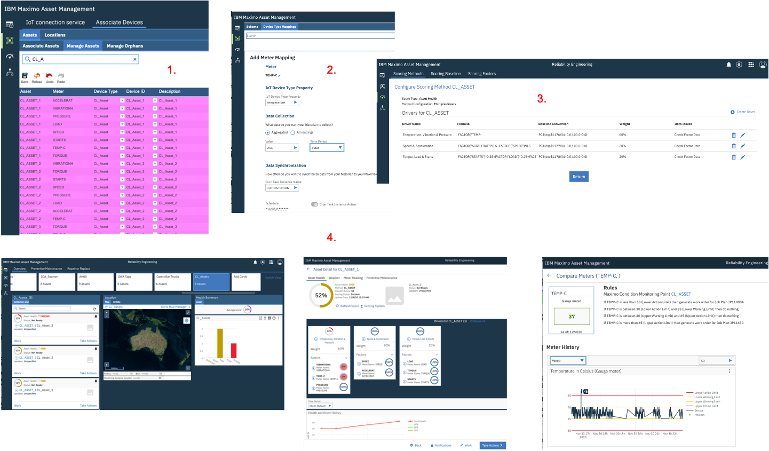
Task: Switch to Schema tab
Action: tap(252, 27)
